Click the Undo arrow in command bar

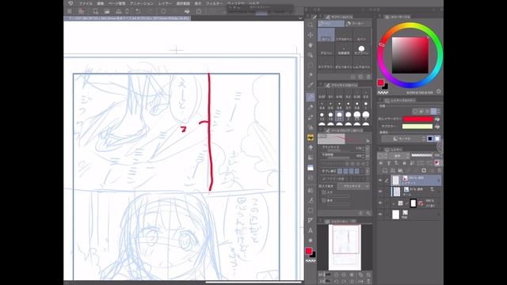[x=138, y=12]
